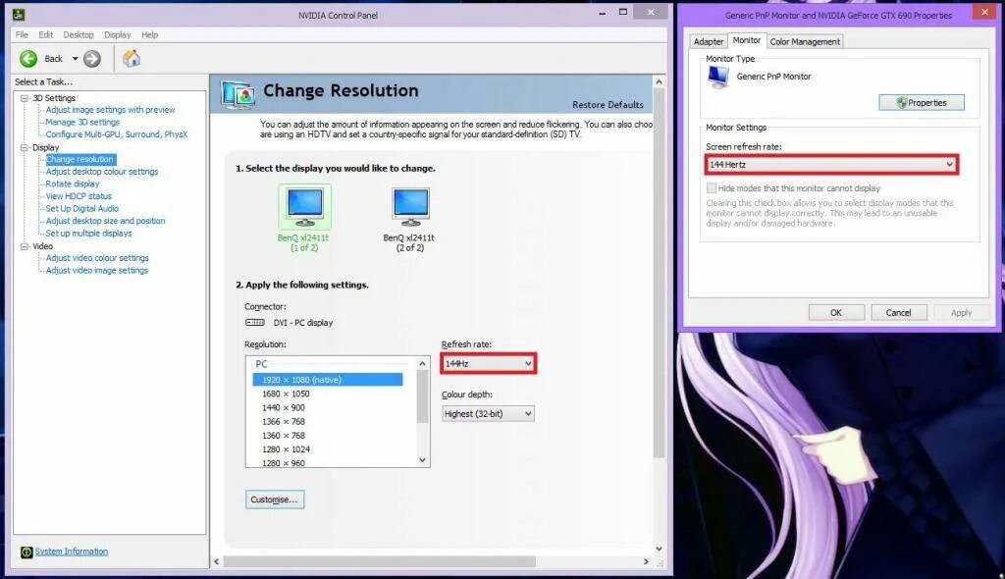The width and height of the screenshot is (1005, 579).
Task: Click the horizontal scrollbar right arrow
Action: click(646, 561)
